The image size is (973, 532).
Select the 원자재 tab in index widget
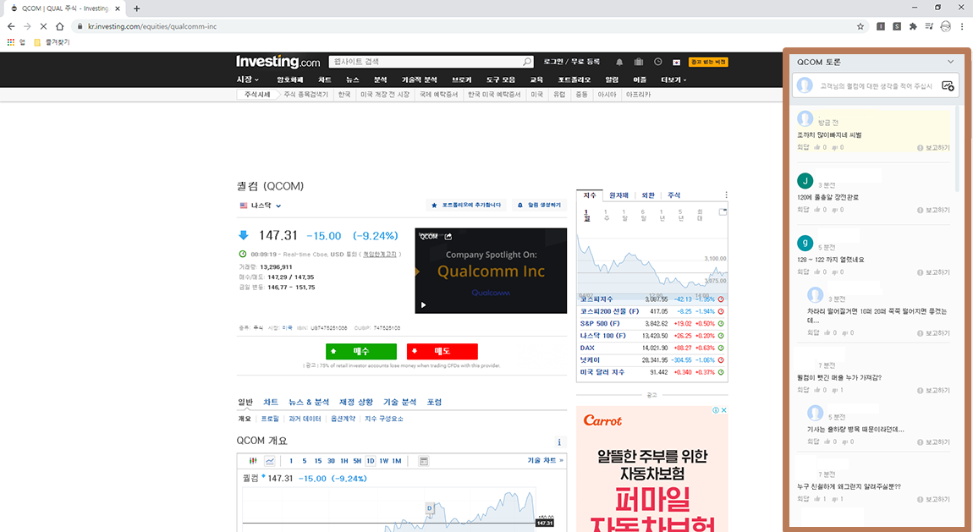click(x=618, y=195)
